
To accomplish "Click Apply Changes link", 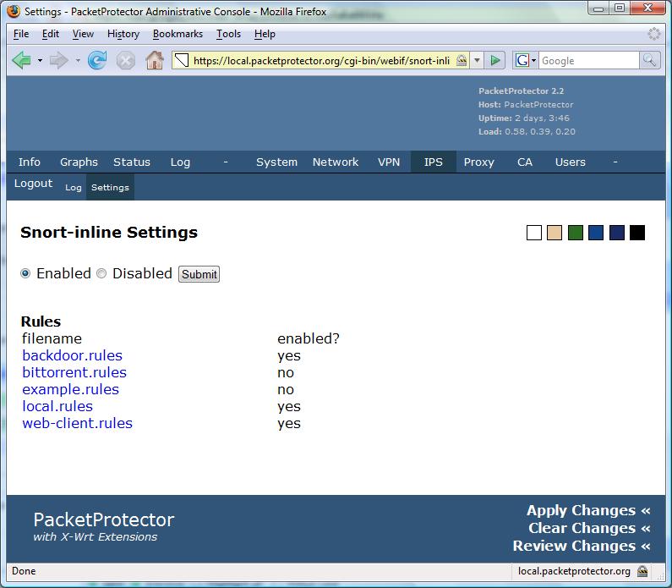I will point(588,510).
